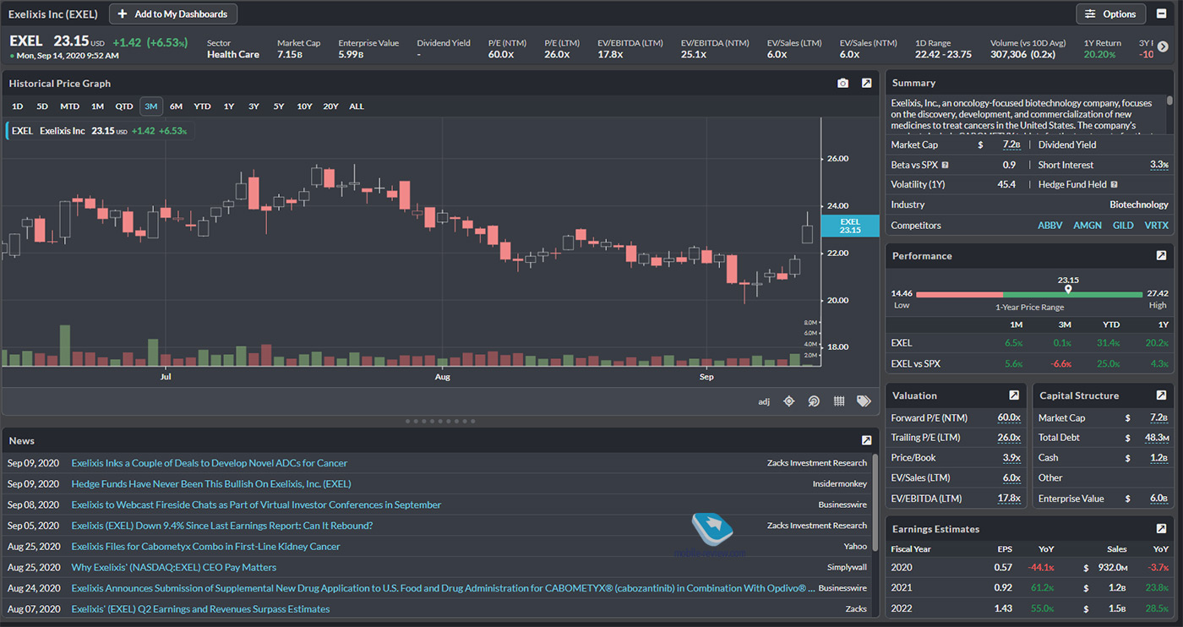
Task: Click the Cash value 1.2B
Action: tap(1158, 458)
